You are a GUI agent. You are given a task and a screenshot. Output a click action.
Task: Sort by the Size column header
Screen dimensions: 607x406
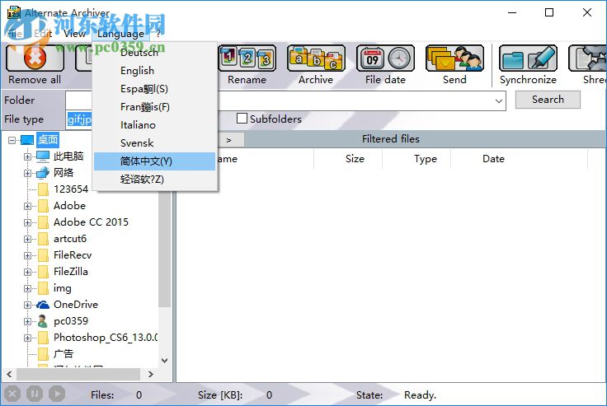(x=355, y=159)
